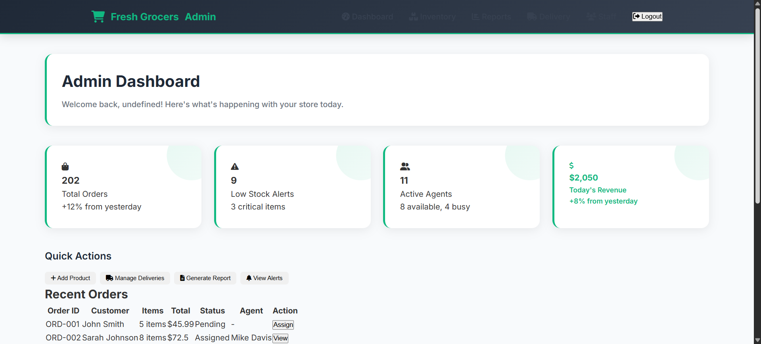The height and width of the screenshot is (344, 761).
Task: Click the Dashboard gauge icon in the navbar
Action: click(x=346, y=17)
